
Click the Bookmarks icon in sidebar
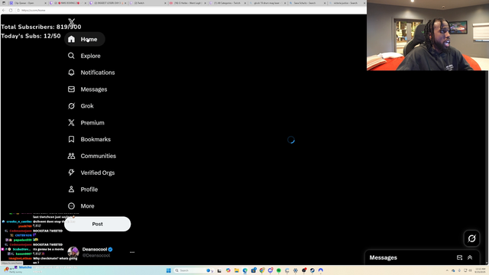tap(71, 139)
